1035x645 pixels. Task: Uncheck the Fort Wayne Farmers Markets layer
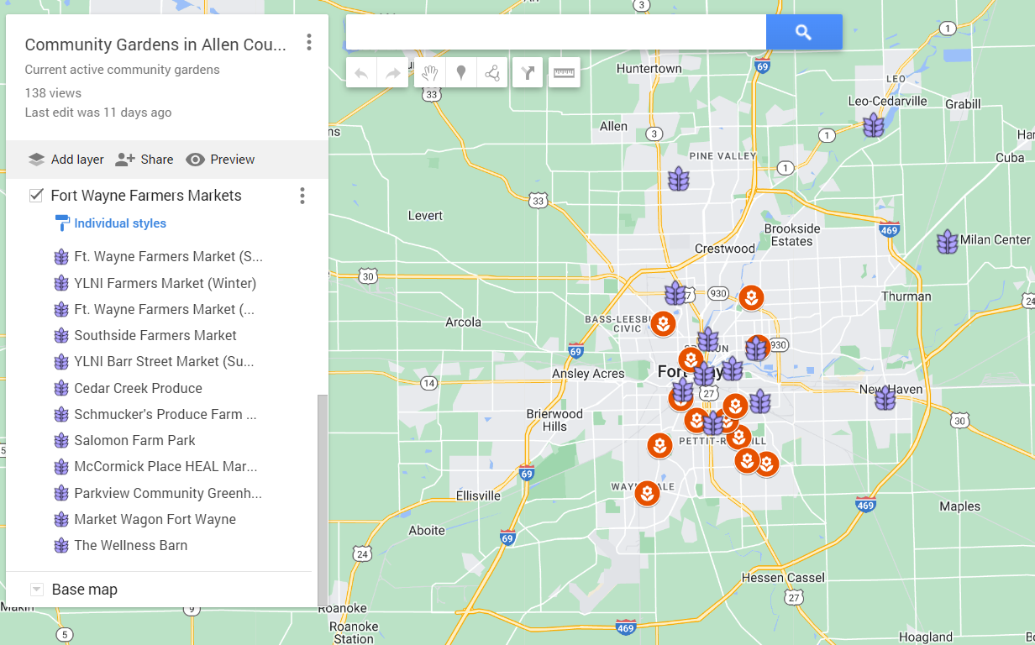pos(36,196)
